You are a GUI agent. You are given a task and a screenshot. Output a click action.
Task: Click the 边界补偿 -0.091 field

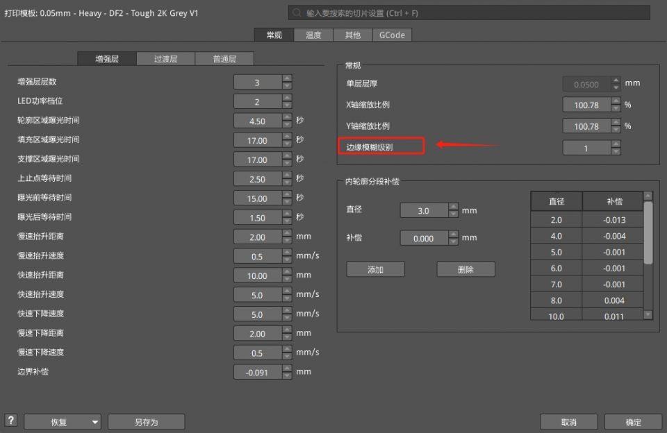[258, 372]
